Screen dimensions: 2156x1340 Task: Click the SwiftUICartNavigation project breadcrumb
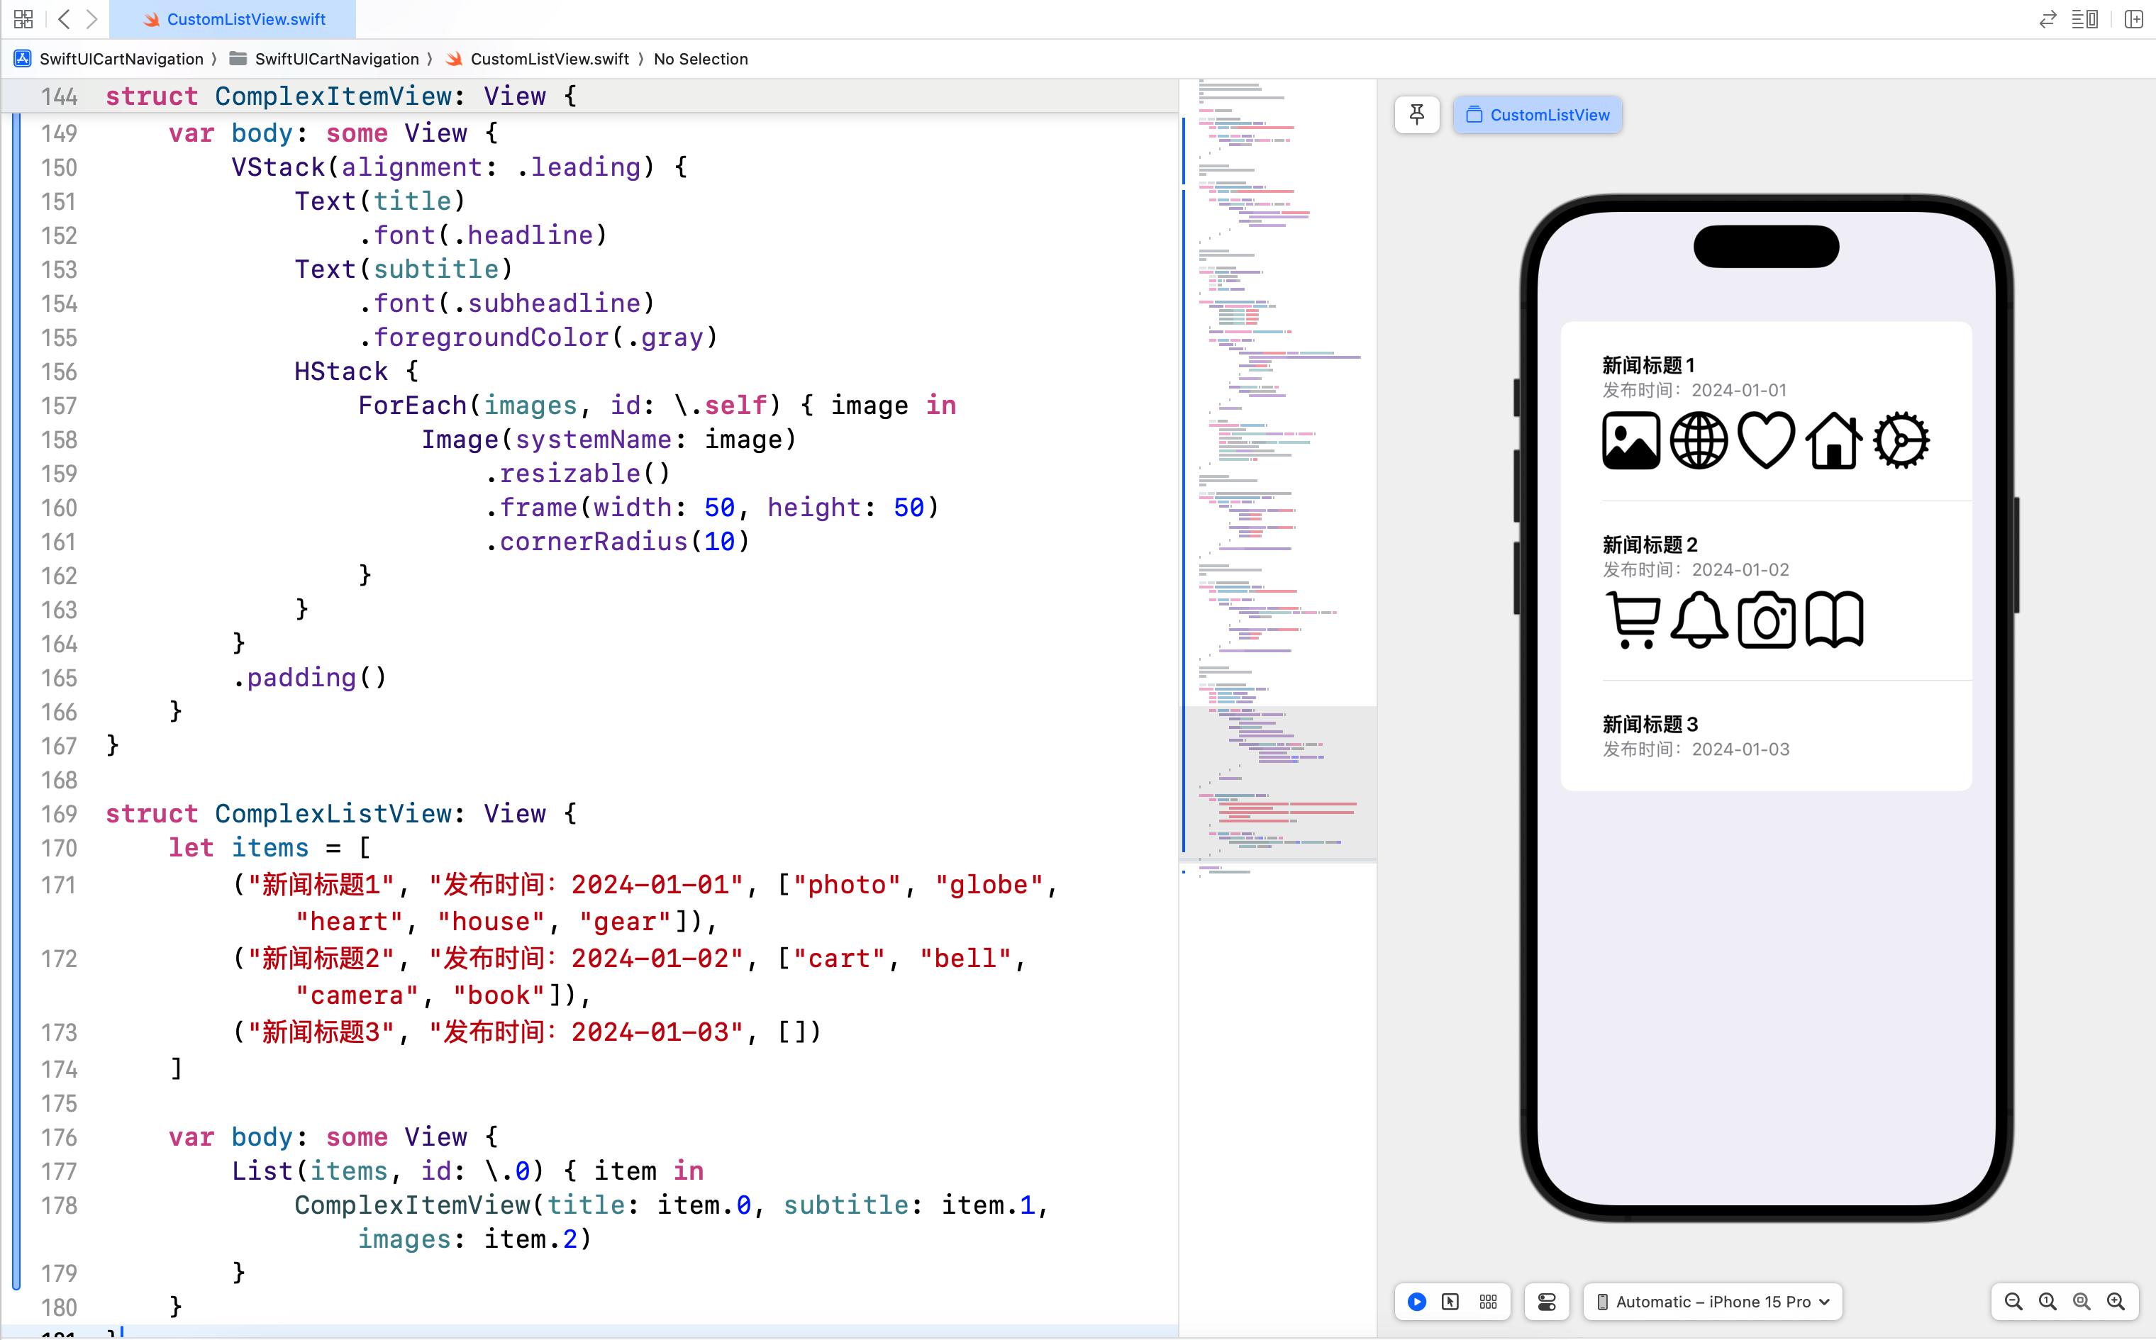tap(109, 58)
